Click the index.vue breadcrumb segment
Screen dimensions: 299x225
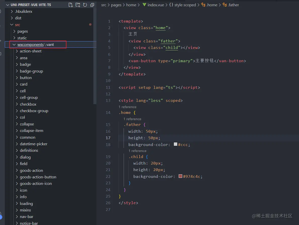pyautogui.click(x=156, y=5)
